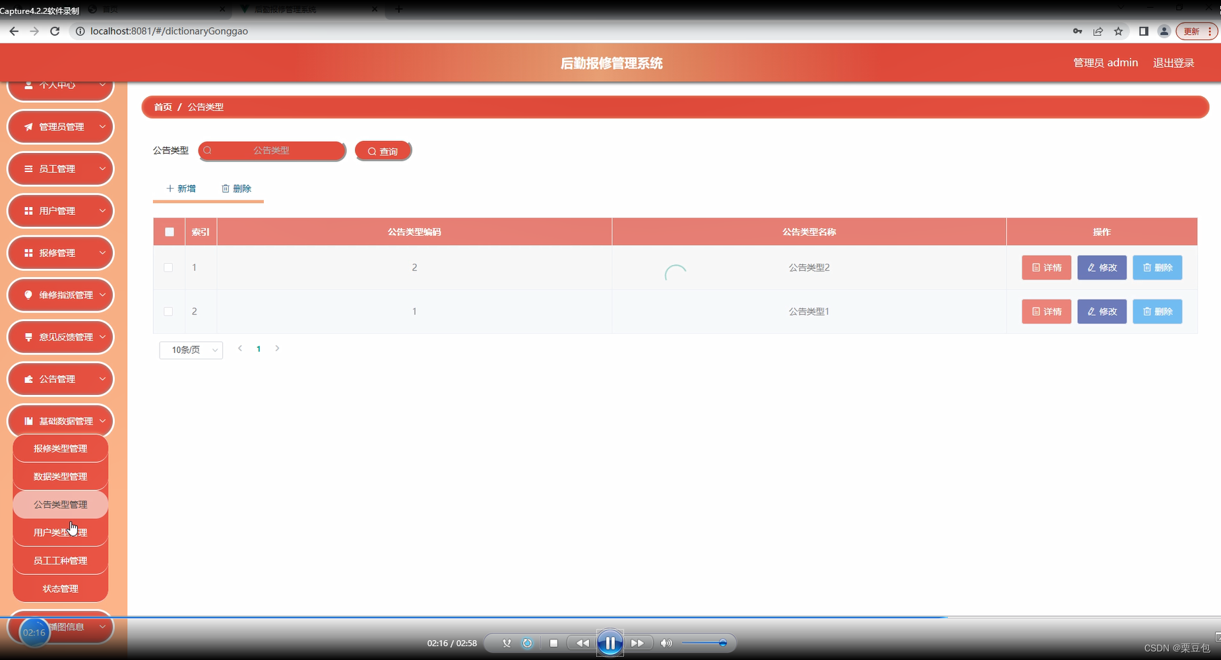The width and height of the screenshot is (1221, 660).
Task: Adjust the video player volume slider
Action: (x=704, y=643)
